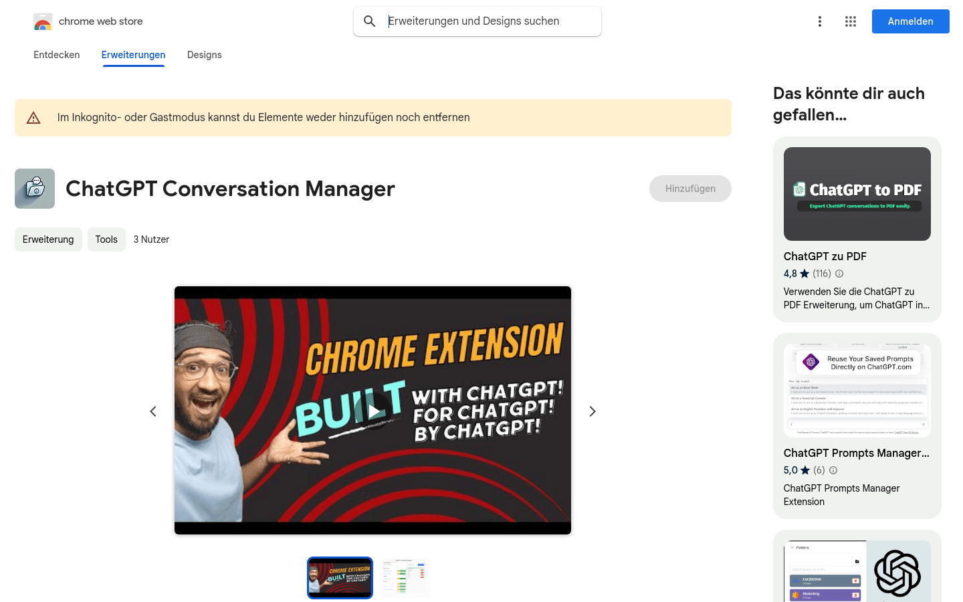Go to previous slide with left arrow
The image size is (963, 602).
(x=153, y=411)
